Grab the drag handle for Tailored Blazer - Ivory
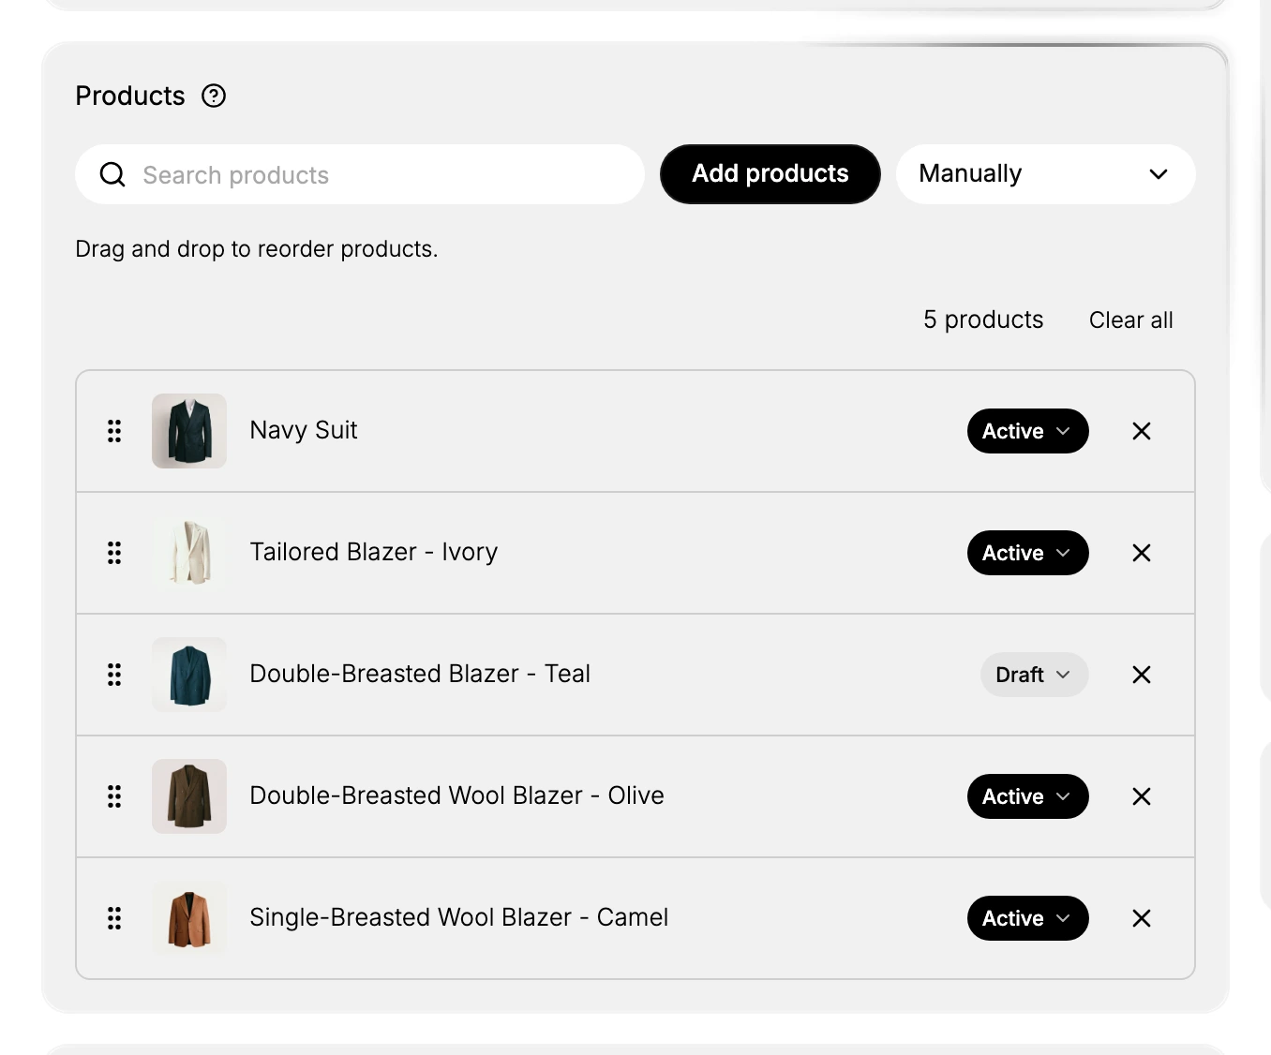The height and width of the screenshot is (1055, 1271). tap(114, 553)
